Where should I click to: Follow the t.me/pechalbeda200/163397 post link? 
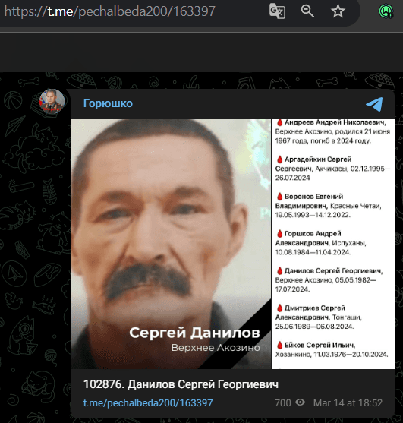148,402
